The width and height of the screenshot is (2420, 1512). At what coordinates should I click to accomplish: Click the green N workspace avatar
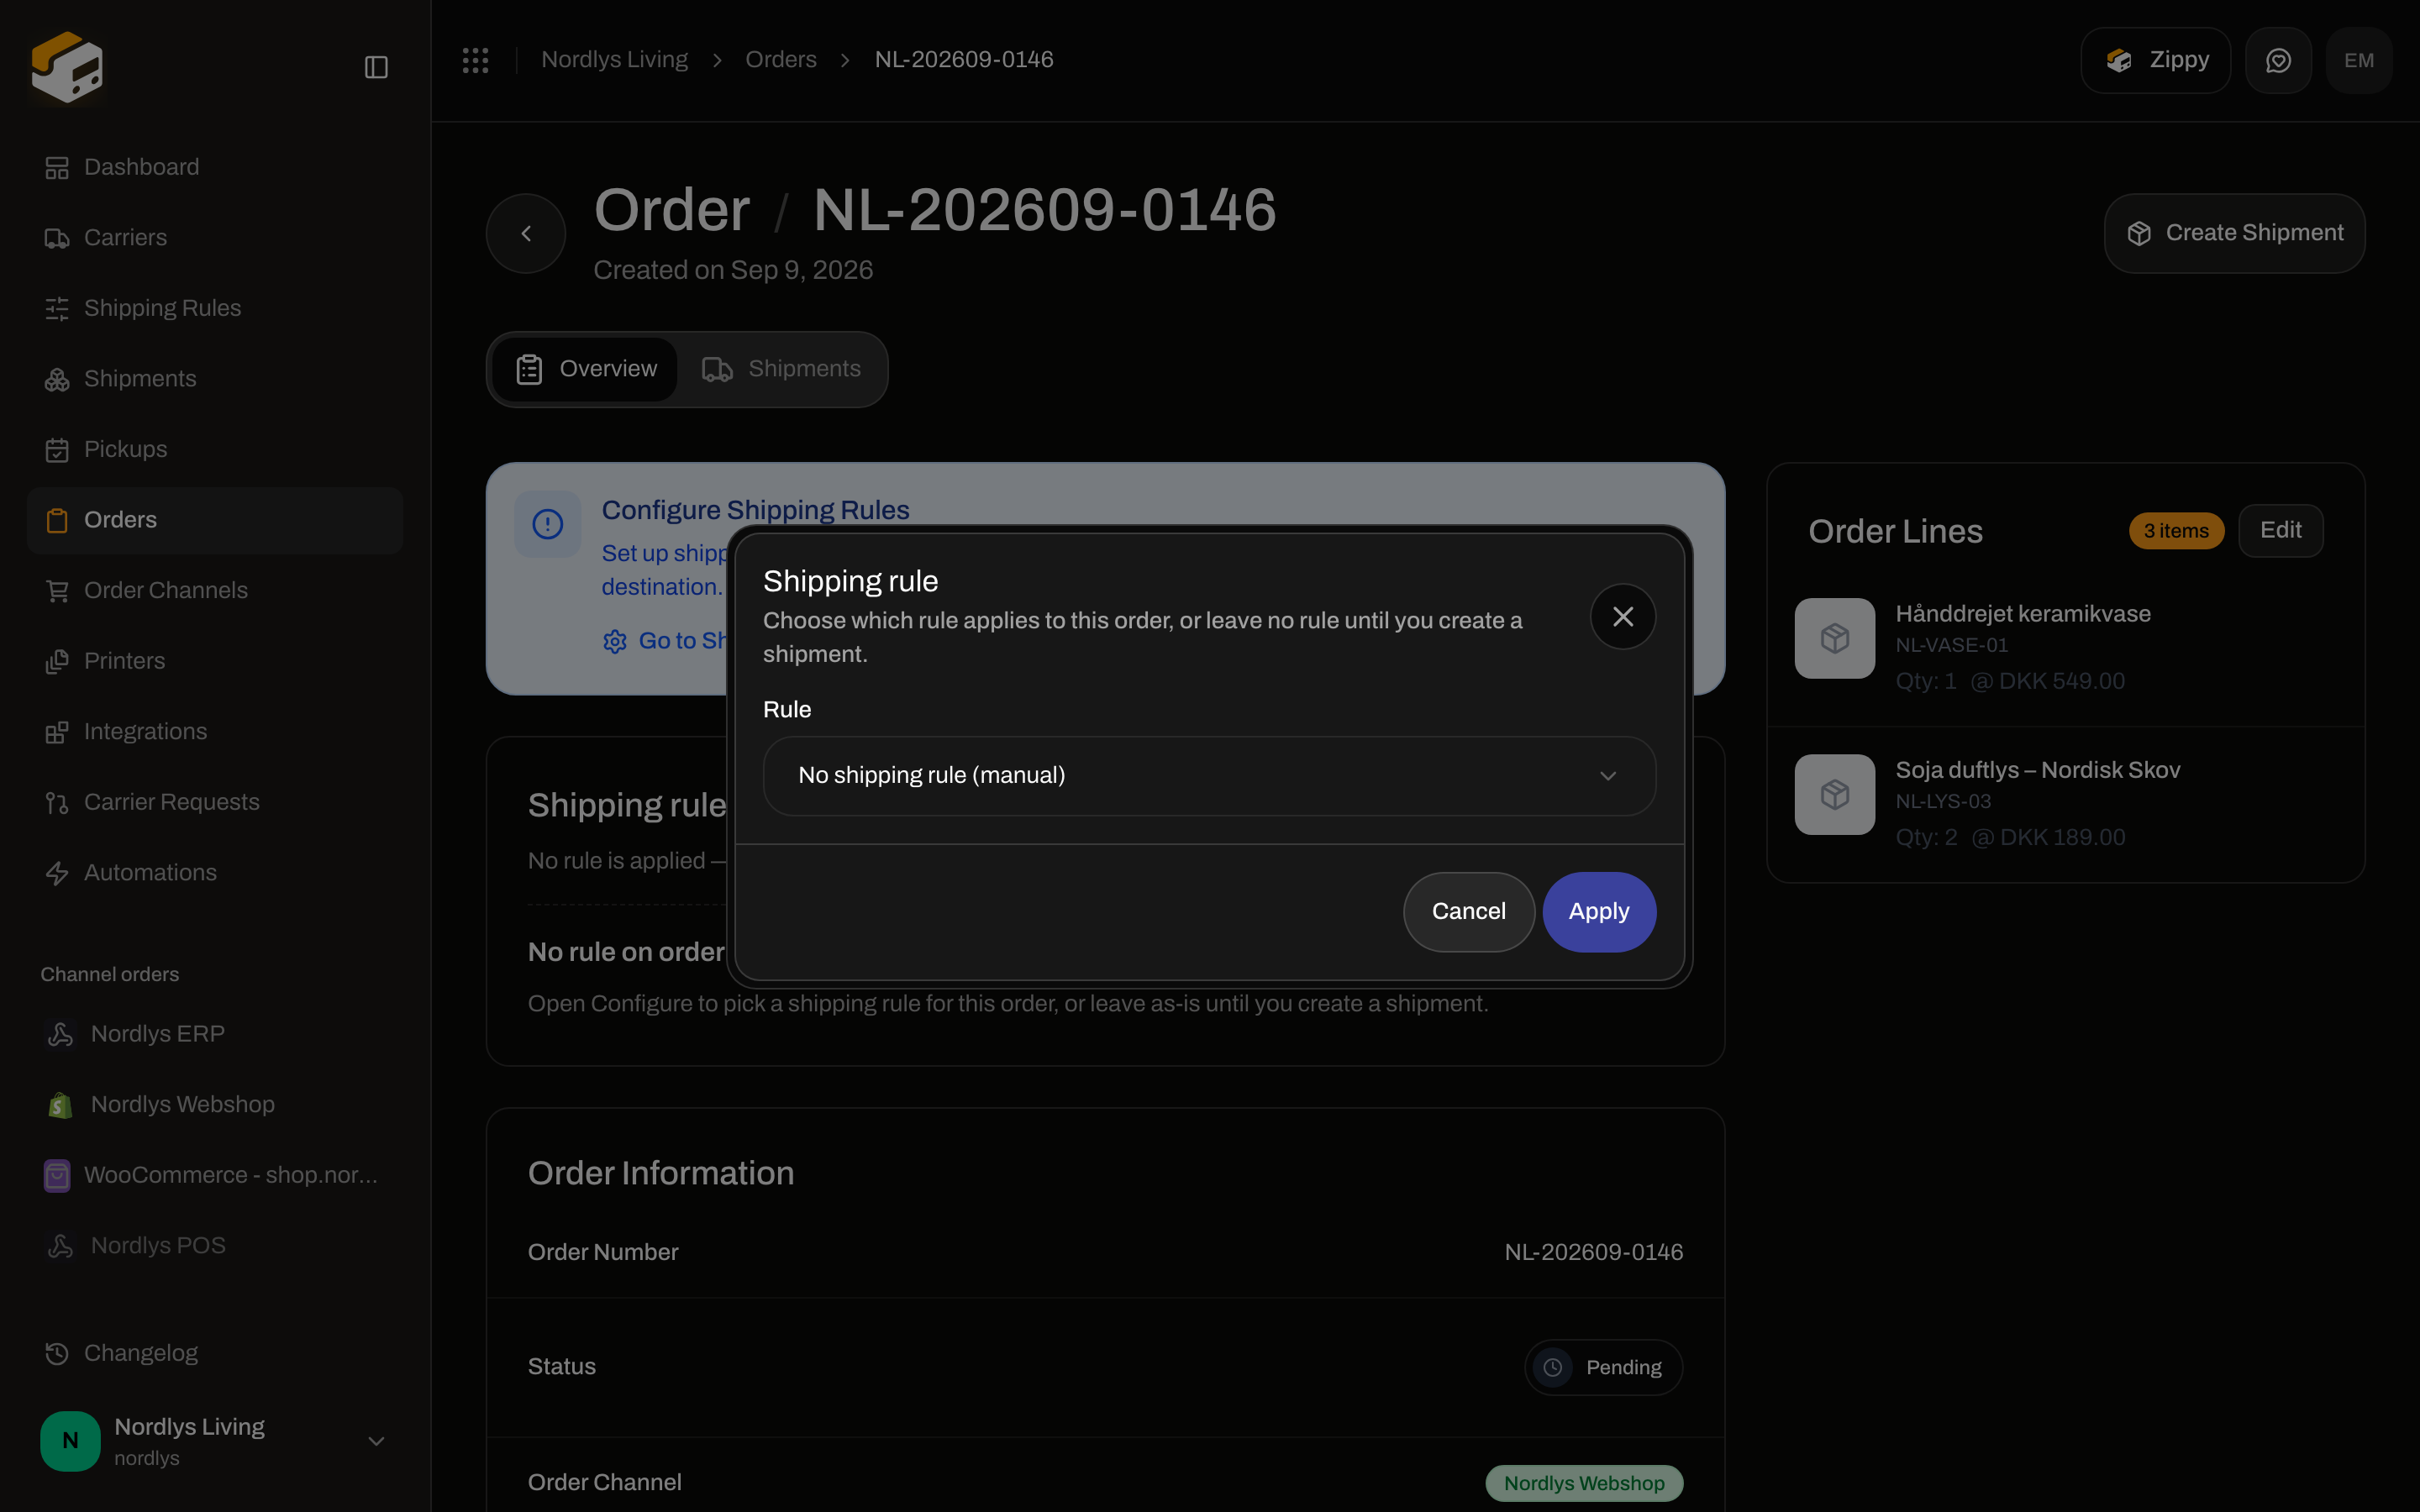point(70,1441)
